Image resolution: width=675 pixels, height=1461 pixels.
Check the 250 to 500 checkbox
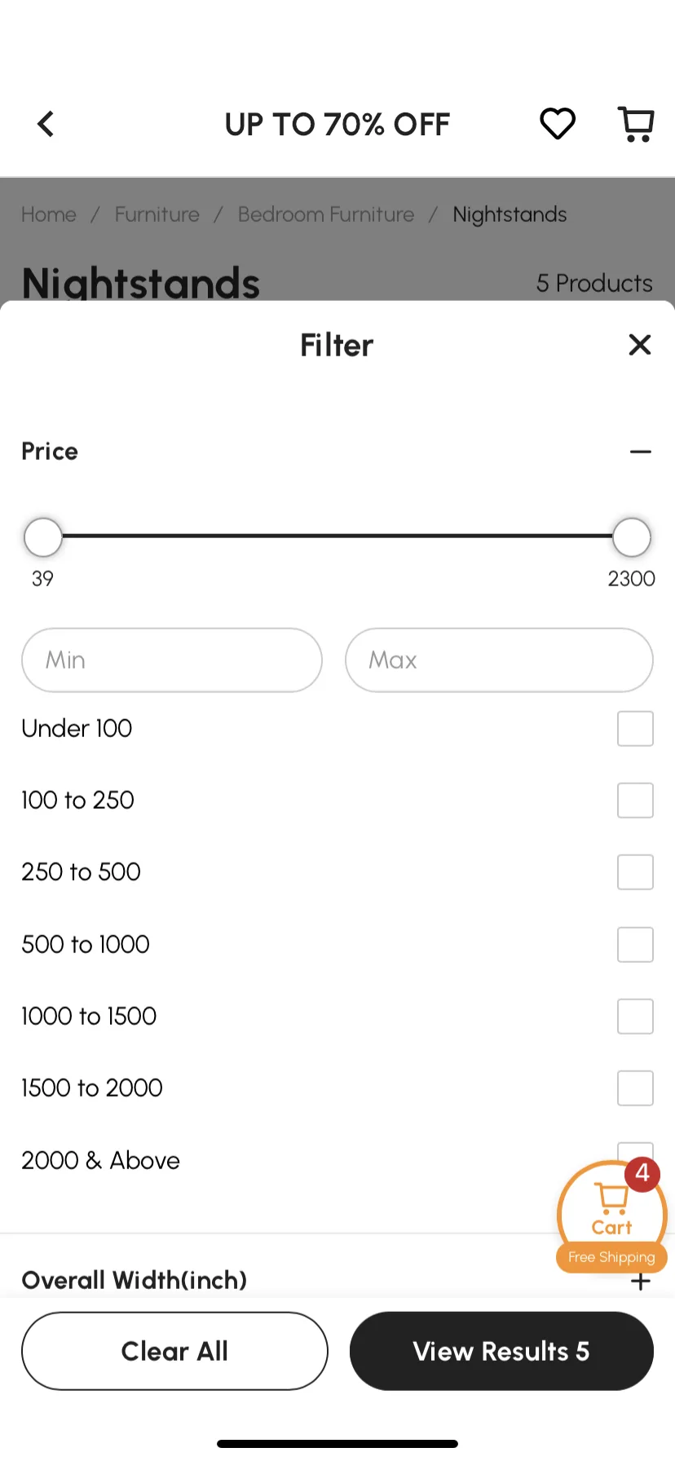(x=635, y=872)
